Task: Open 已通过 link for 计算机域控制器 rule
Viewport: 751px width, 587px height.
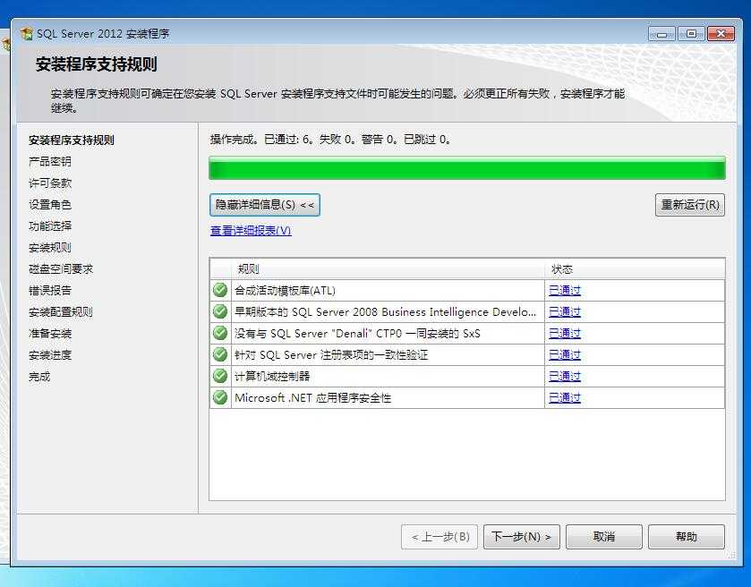Action: [x=565, y=377]
